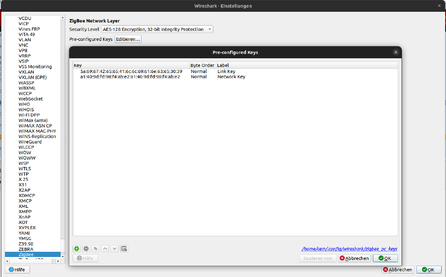
Task: Open the zigbee_pc_keys file path link
Action: (349, 249)
